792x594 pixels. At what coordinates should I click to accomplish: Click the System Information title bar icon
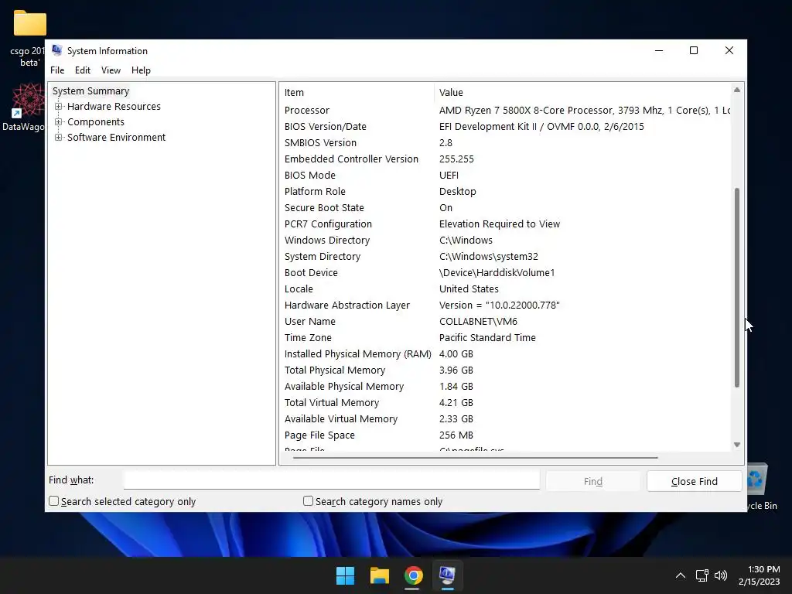pos(56,50)
